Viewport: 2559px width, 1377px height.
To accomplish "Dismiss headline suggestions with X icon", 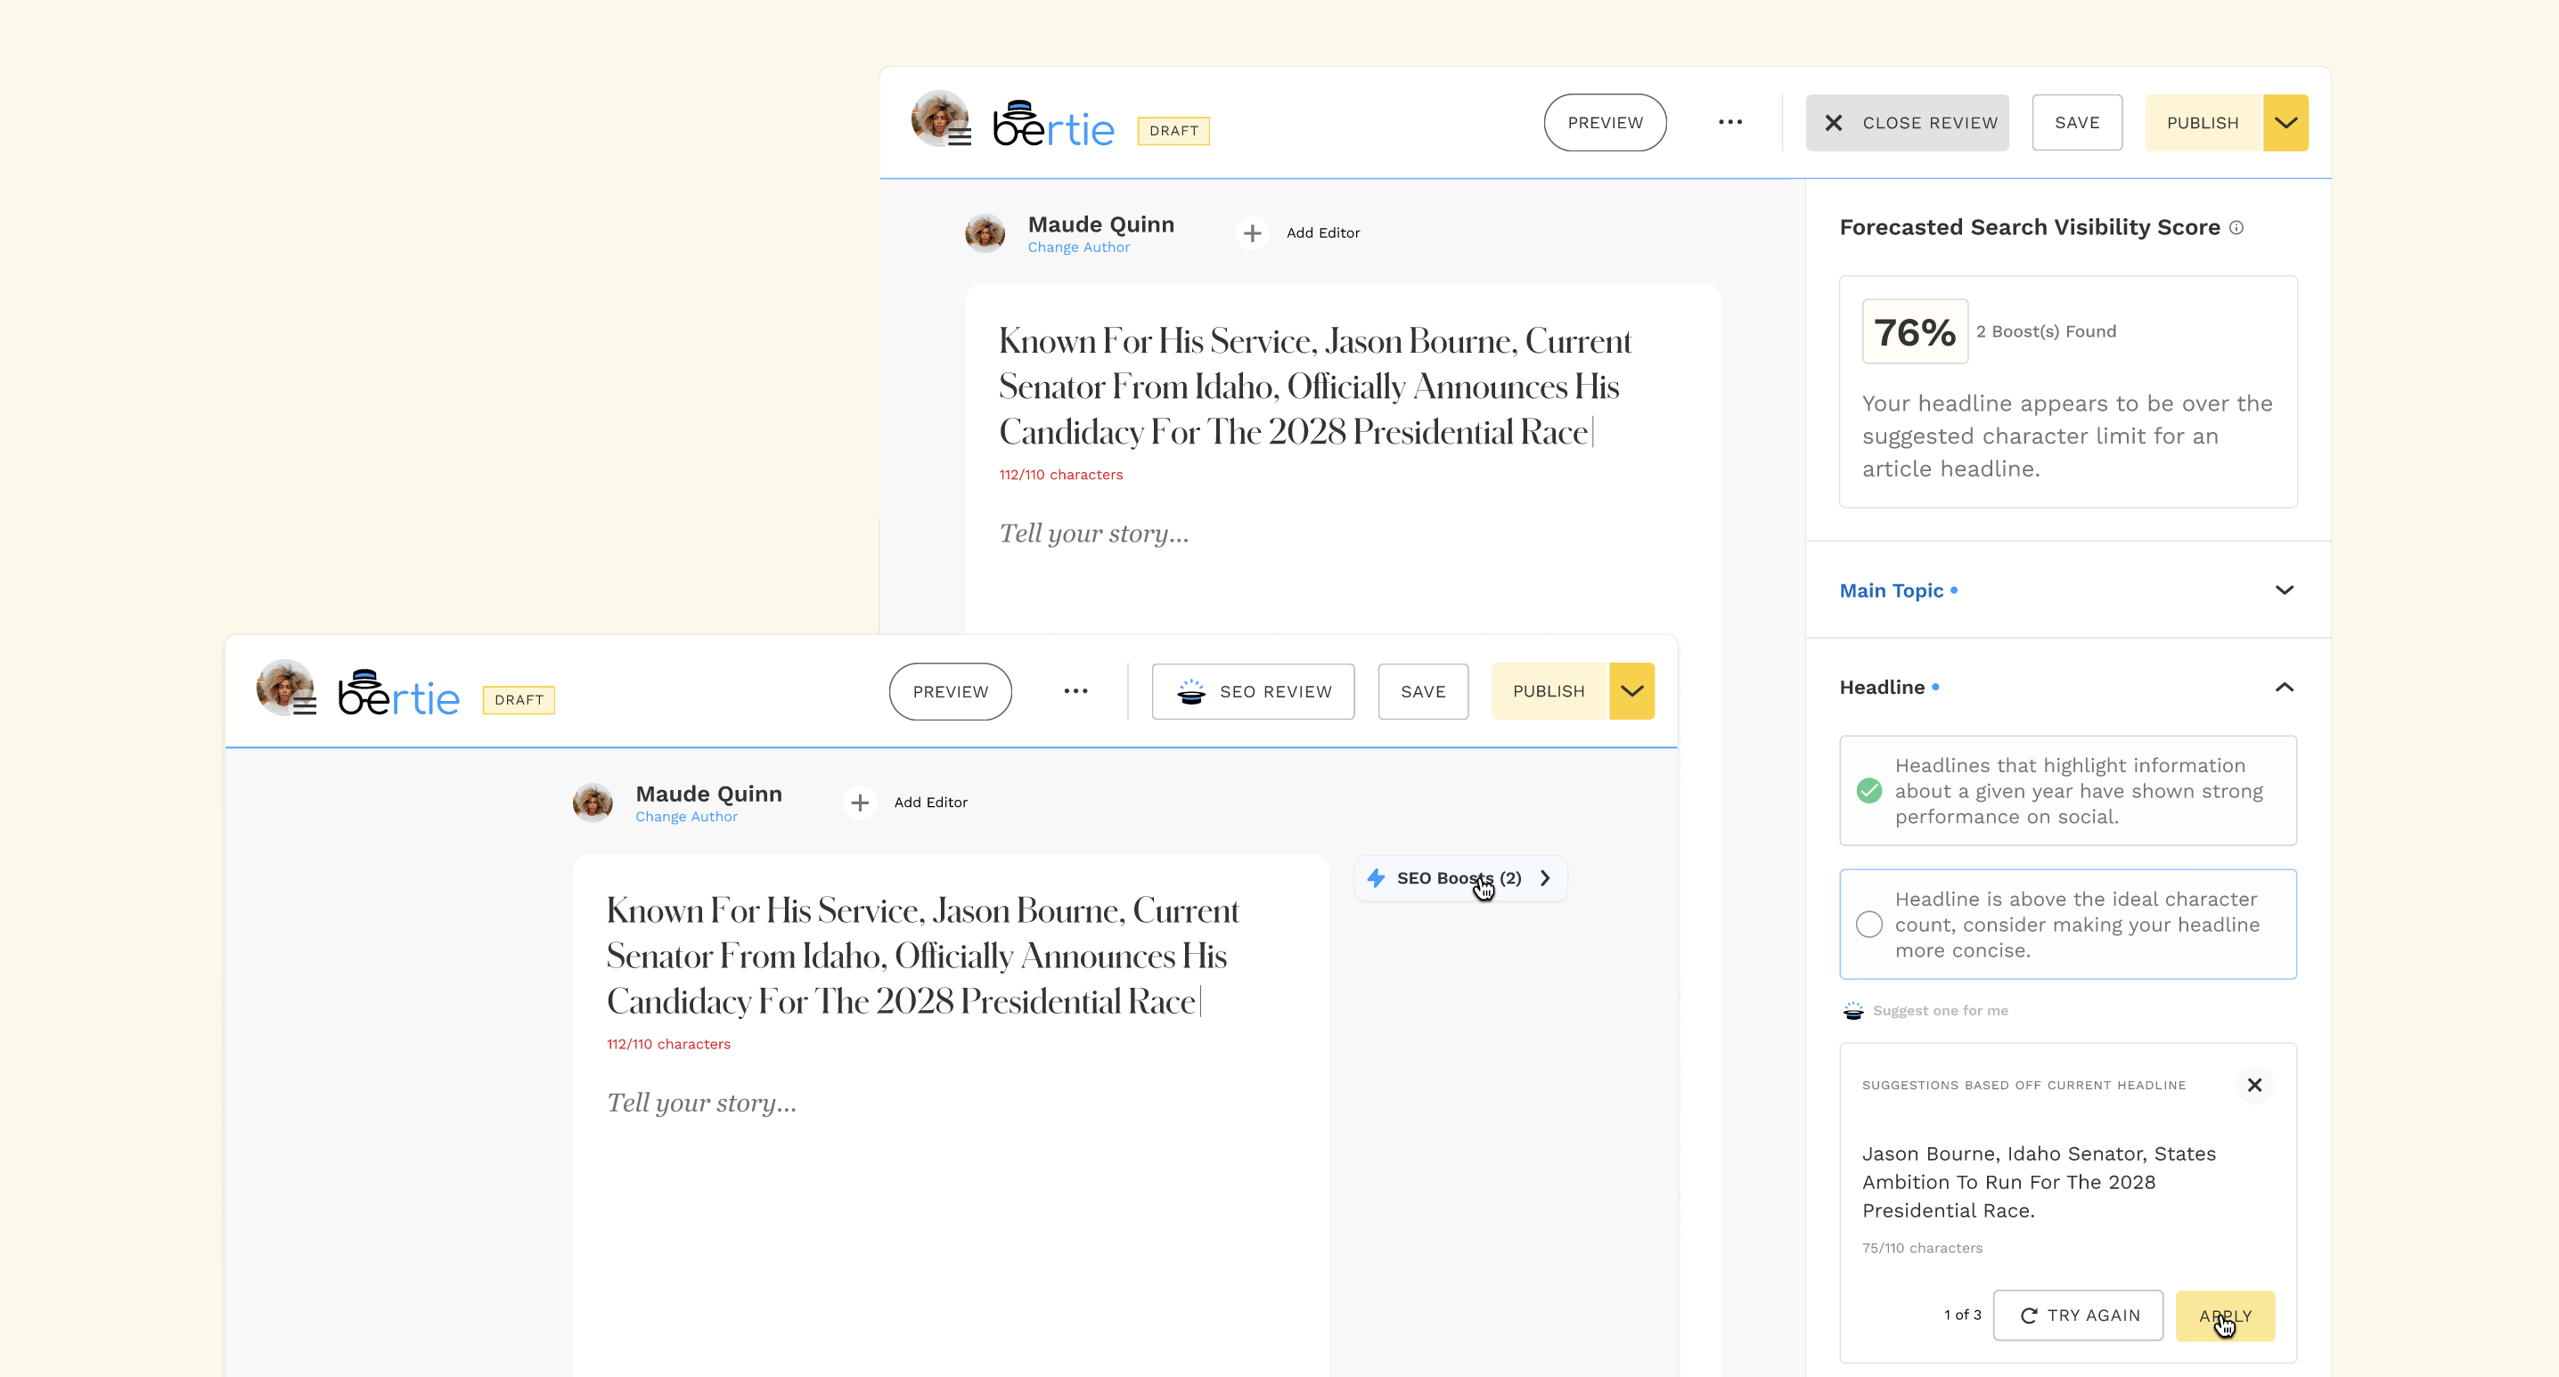I will (2254, 1085).
